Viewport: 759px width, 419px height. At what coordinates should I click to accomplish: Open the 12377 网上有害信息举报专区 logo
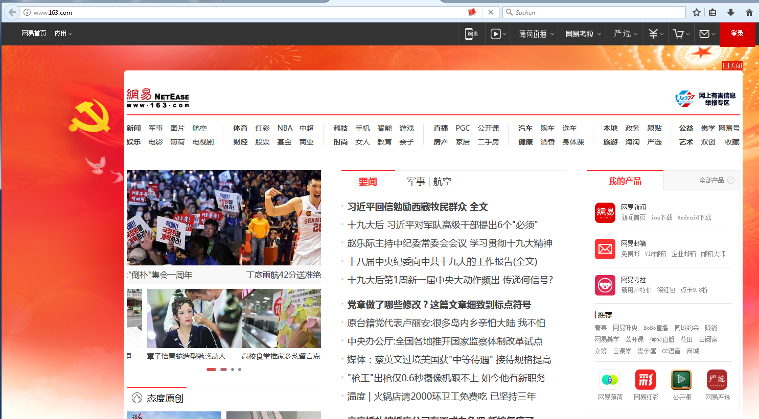point(705,98)
